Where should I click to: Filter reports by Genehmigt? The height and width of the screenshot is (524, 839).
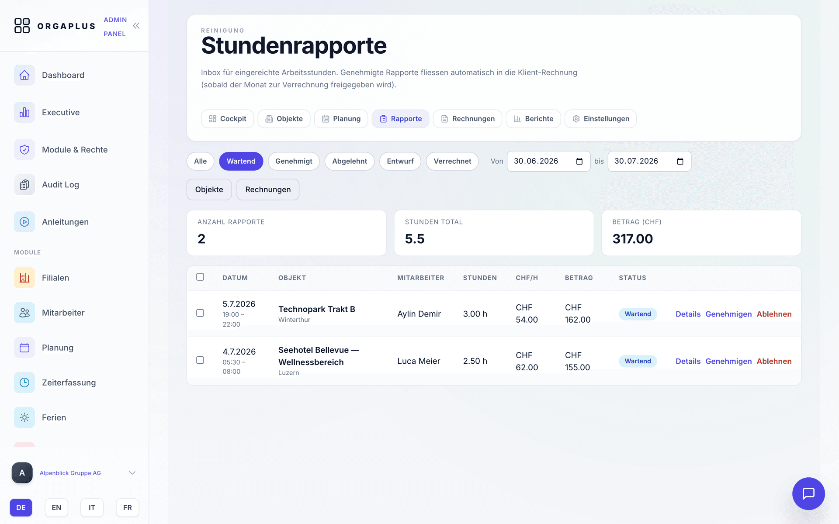[294, 161]
